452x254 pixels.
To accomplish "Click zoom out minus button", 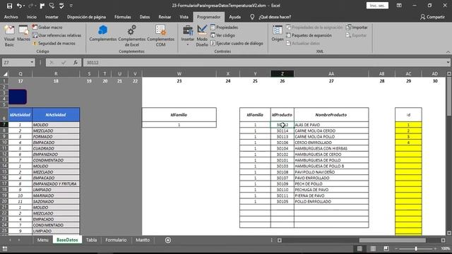I will (396, 248).
